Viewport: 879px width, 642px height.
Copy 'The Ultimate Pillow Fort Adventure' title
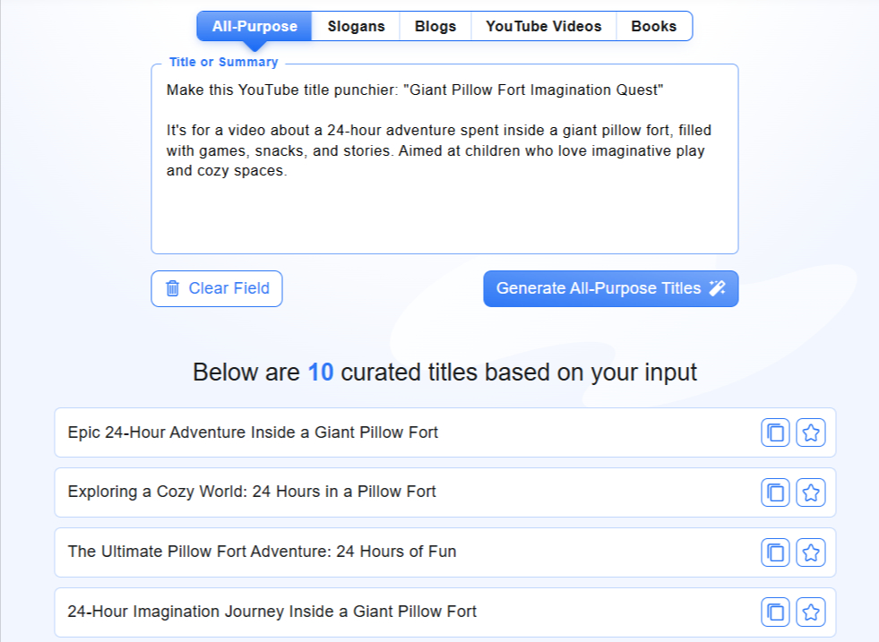(775, 552)
